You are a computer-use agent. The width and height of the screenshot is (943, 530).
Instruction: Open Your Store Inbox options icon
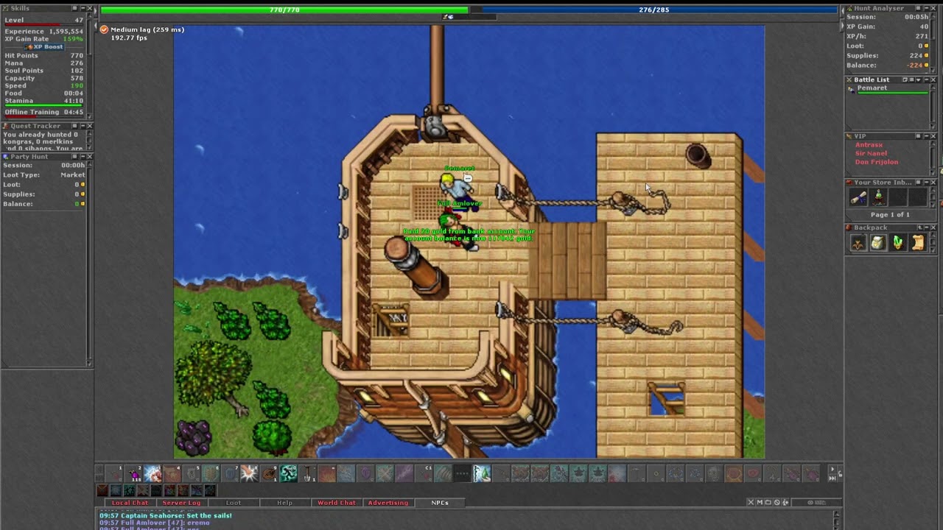(917, 182)
